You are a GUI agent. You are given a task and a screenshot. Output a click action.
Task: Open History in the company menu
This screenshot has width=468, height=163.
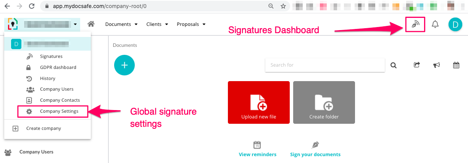(48, 78)
